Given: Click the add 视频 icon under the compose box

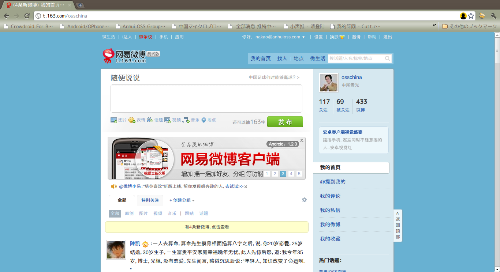Looking at the screenshot, I should (x=168, y=120).
